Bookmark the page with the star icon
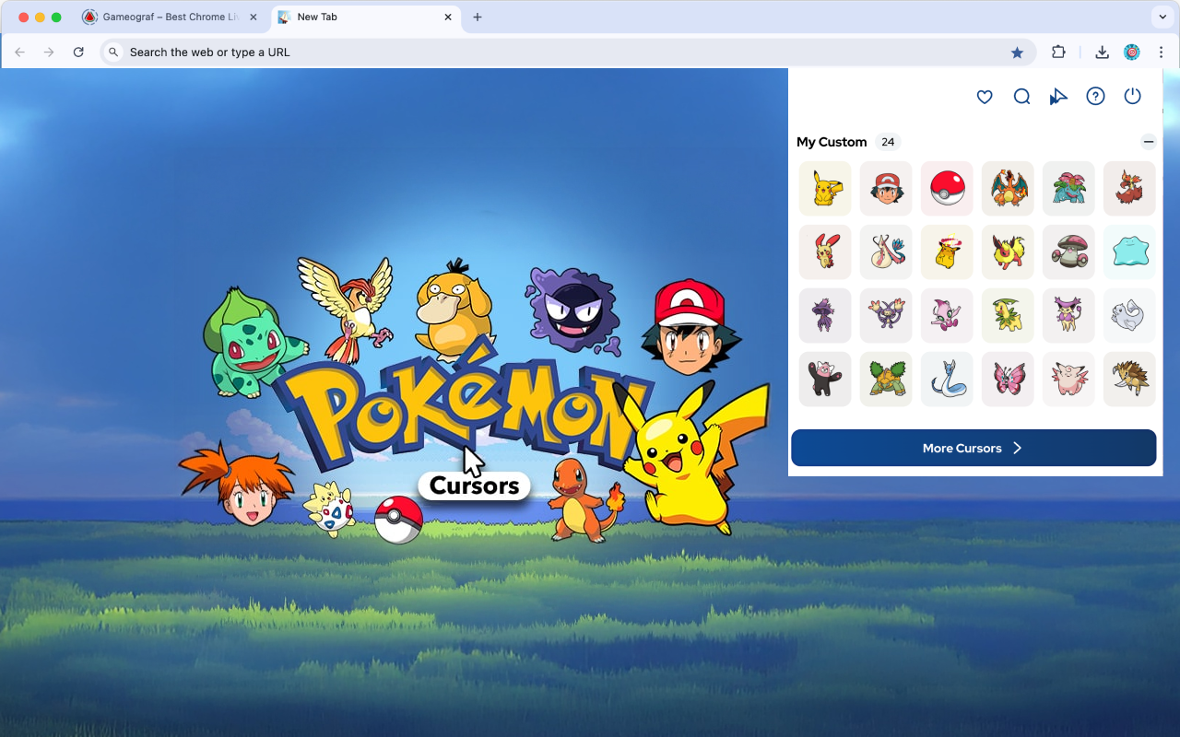This screenshot has height=737, width=1180. pyautogui.click(x=1017, y=53)
